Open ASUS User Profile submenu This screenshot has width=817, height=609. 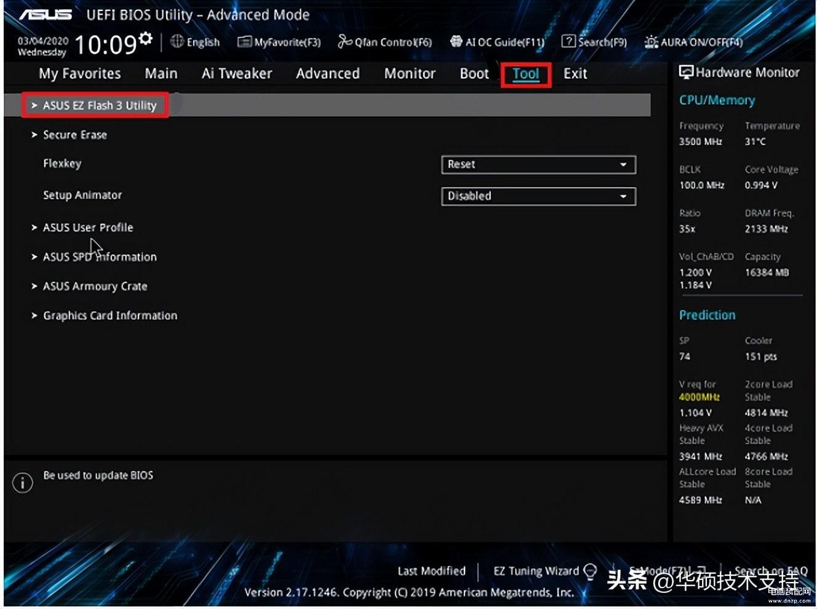87,227
